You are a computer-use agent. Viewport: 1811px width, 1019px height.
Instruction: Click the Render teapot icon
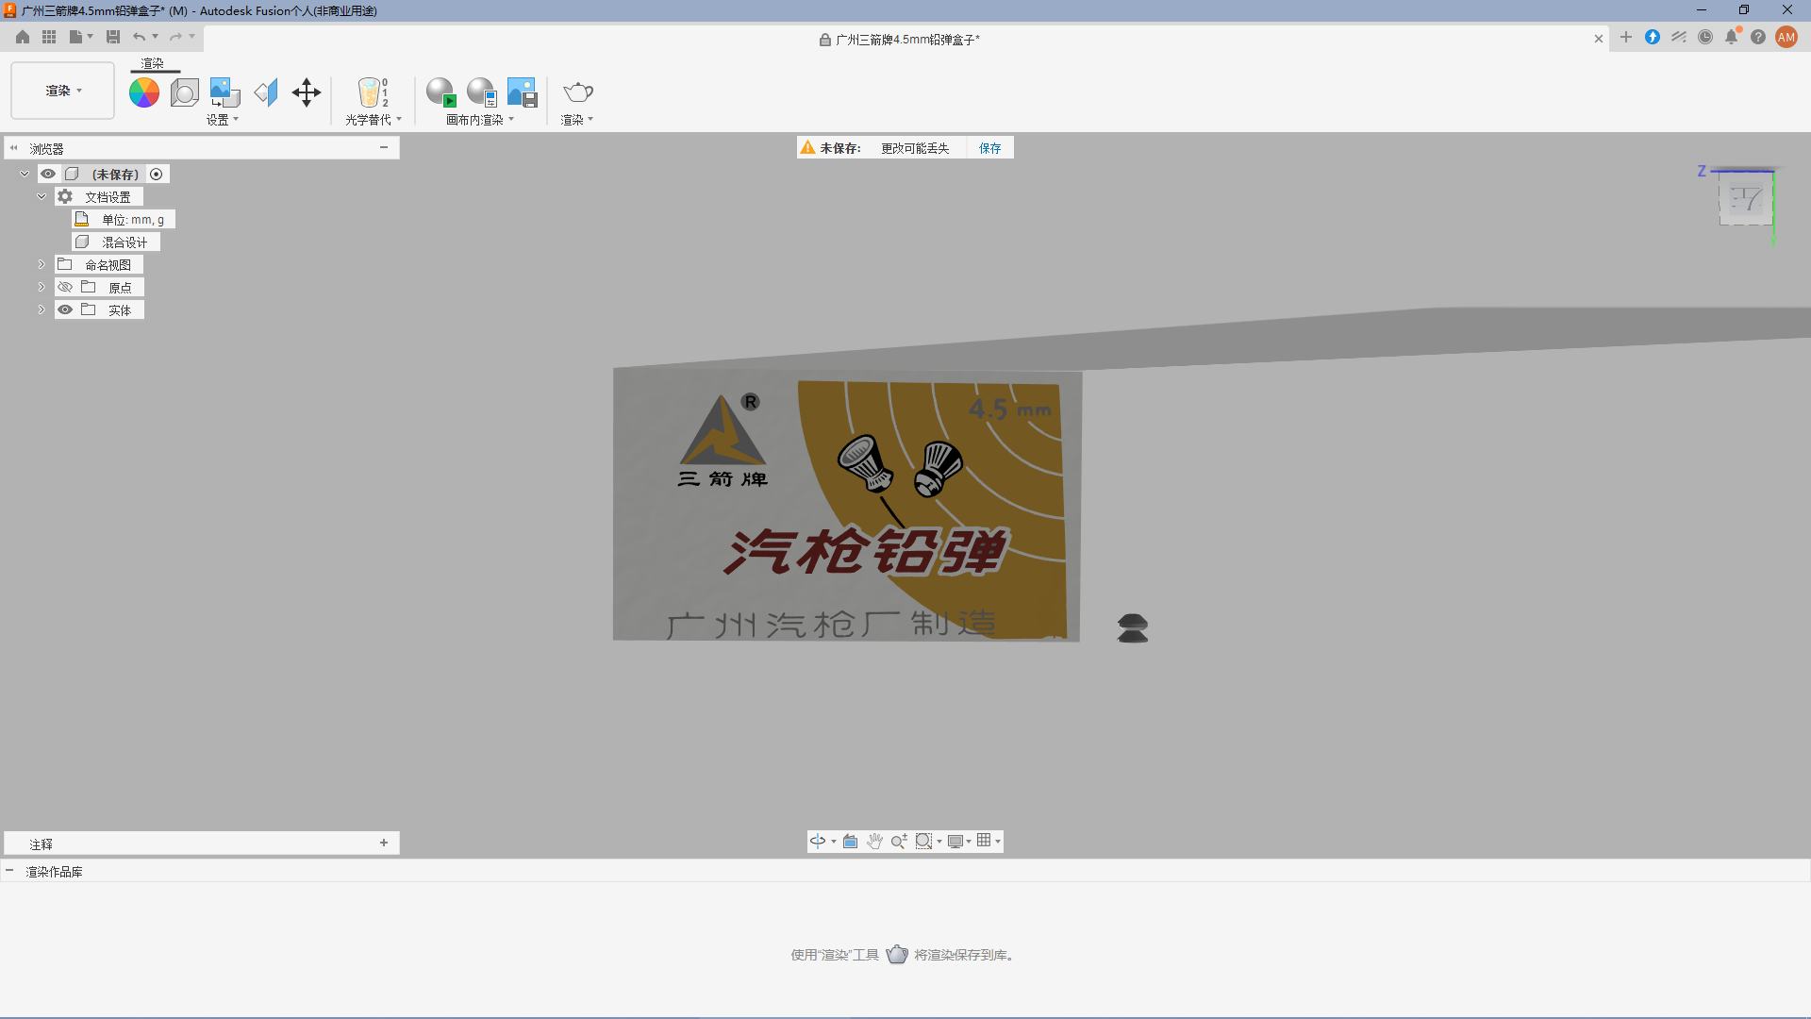[577, 92]
